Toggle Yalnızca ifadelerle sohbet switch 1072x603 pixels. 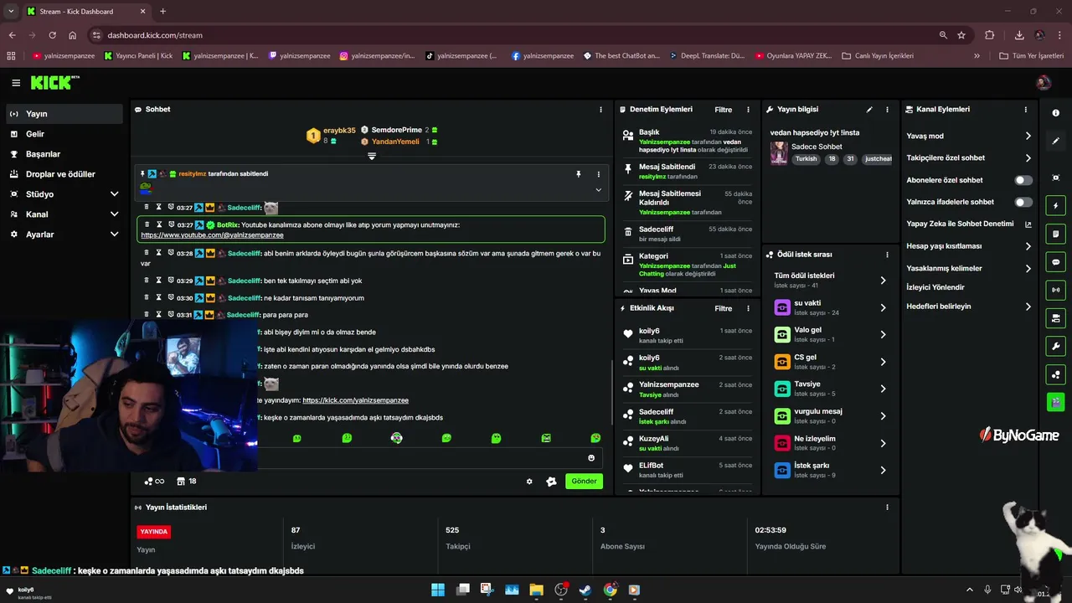[1023, 203]
